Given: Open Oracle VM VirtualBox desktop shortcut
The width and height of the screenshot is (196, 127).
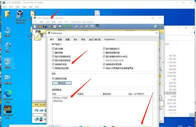Looking at the screenshot, I should point(20,17).
